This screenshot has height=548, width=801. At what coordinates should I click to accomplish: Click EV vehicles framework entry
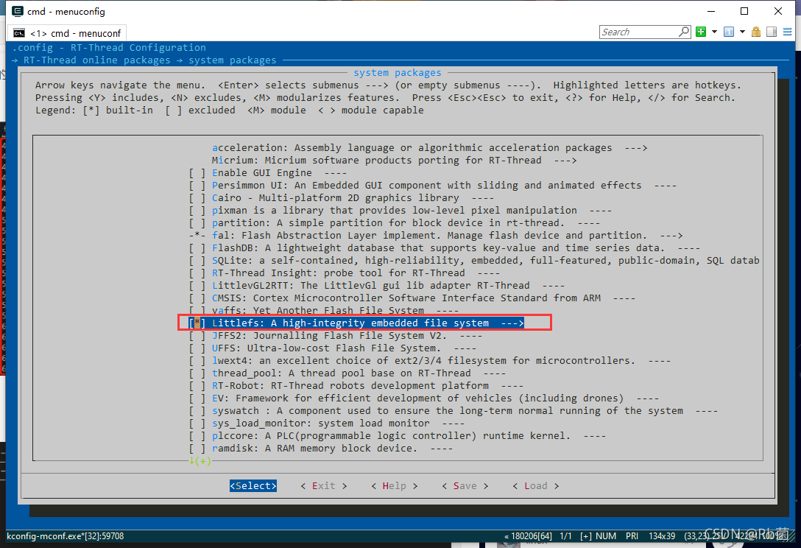tap(418, 398)
